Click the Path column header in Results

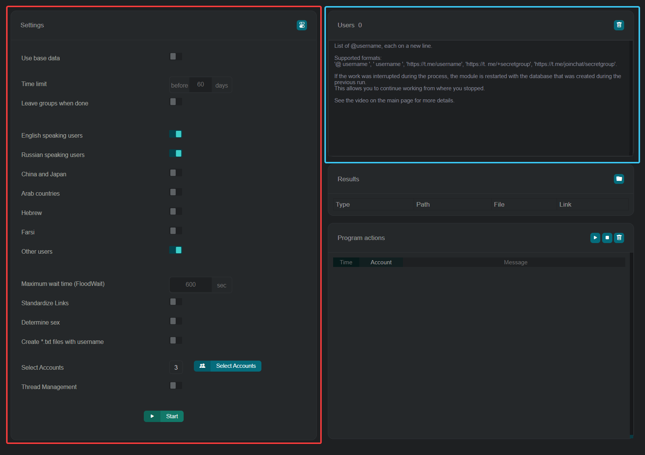pyautogui.click(x=423, y=204)
